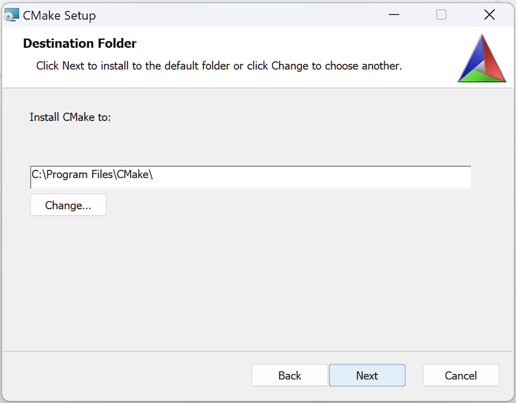The height and width of the screenshot is (403, 516).
Task: Go Back to the previous setup step
Action: (x=290, y=375)
